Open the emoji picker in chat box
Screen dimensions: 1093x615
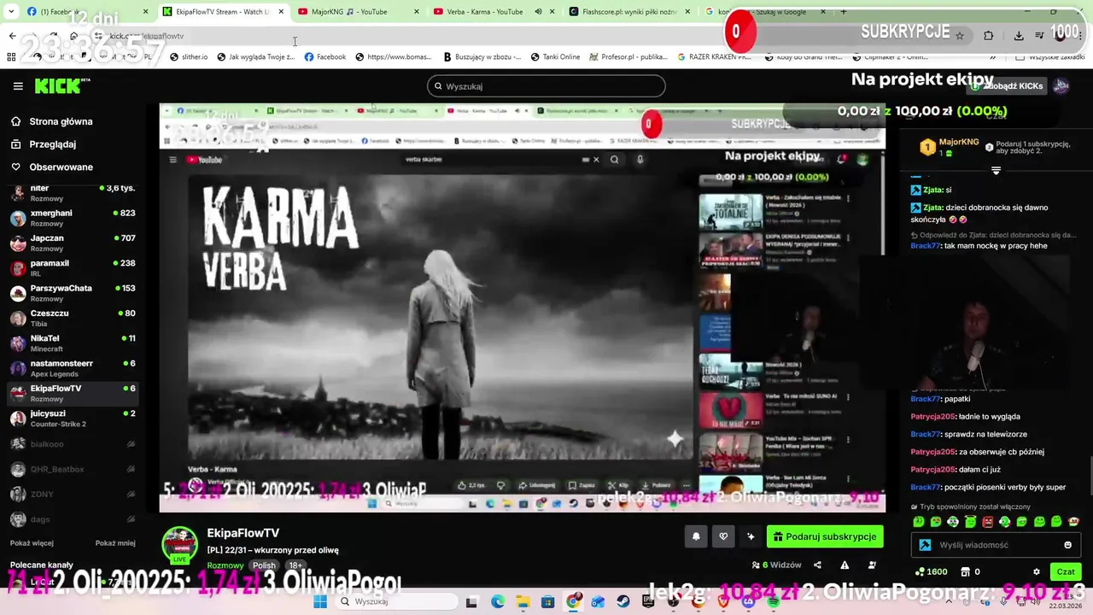(x=1067, y=545)
